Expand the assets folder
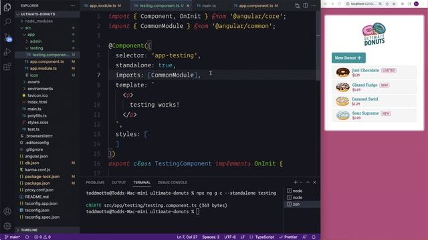This screenshot has height=240, width=428. click(47, 82)
